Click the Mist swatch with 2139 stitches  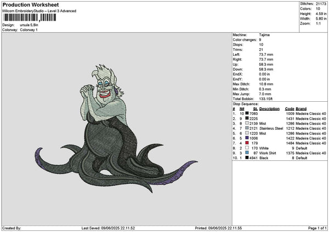pyautogui.click(x=247, y=123)
